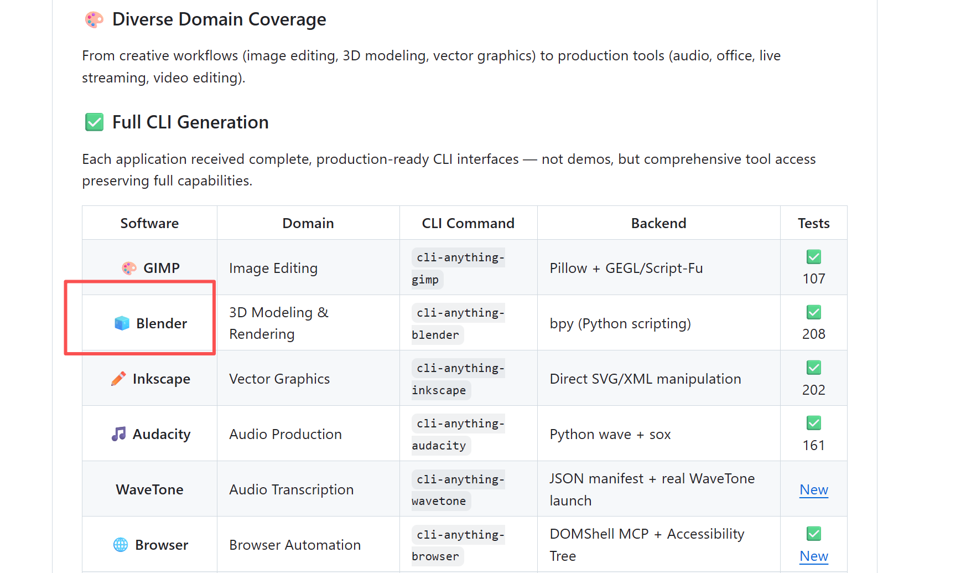
Task: Click the Domain column header
Action: (308, 223)
